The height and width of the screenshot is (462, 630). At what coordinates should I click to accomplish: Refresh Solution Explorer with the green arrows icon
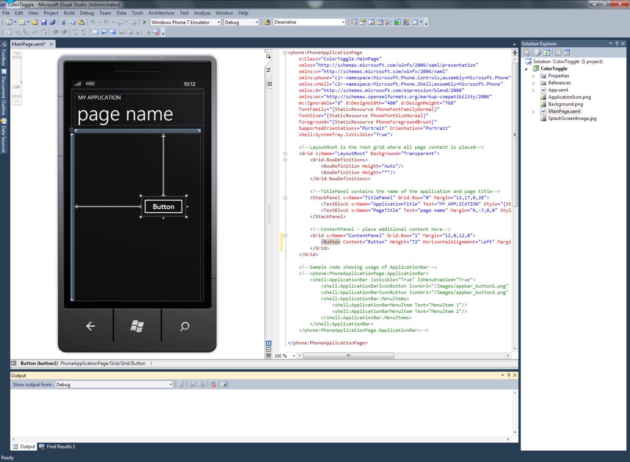[x=547, y=53]
